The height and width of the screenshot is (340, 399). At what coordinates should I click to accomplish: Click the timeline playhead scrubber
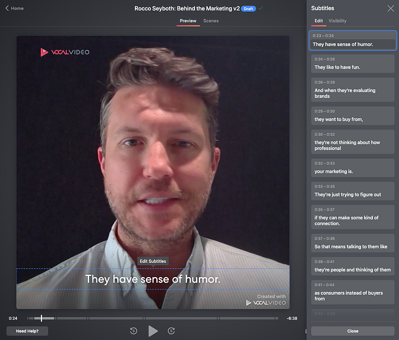click(x=41, y=318)
